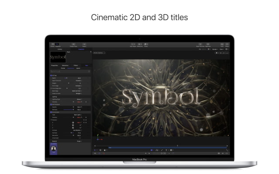Screen dimensions: 279x174
Task: Open the Filters toolbar icon
Action: pos(146,44)
